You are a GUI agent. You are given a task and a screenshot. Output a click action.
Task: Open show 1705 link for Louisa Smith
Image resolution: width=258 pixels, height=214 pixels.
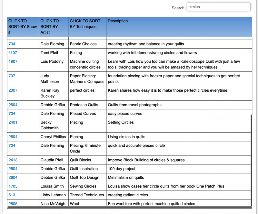pyautogui.click(x=13, y=186)
